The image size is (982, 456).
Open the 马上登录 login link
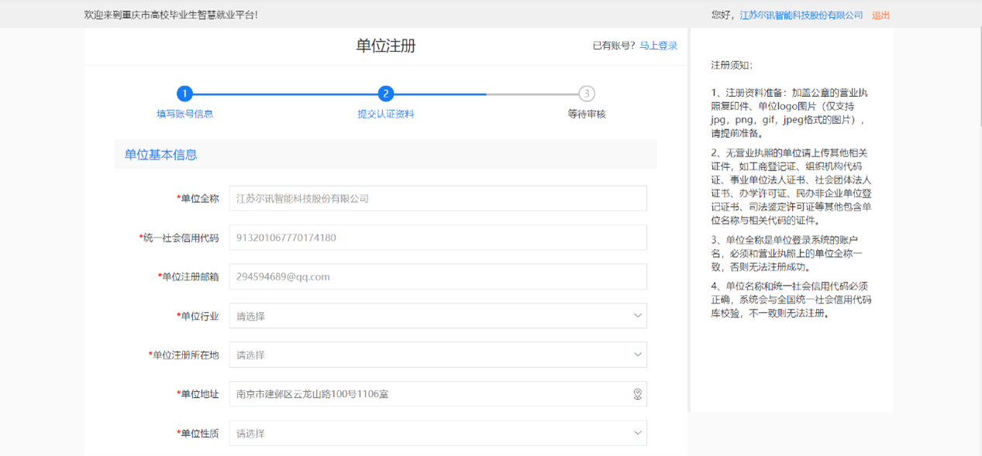tap(658, 46)
